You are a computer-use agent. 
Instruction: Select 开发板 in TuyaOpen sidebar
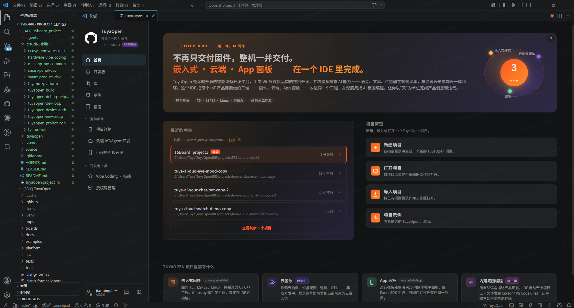click(114, 72)
